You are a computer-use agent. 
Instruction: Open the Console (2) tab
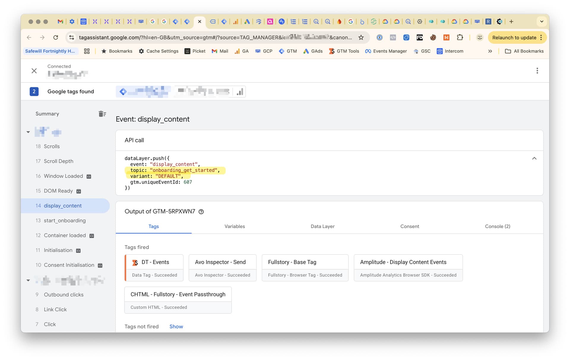click(x=497, y=227)
